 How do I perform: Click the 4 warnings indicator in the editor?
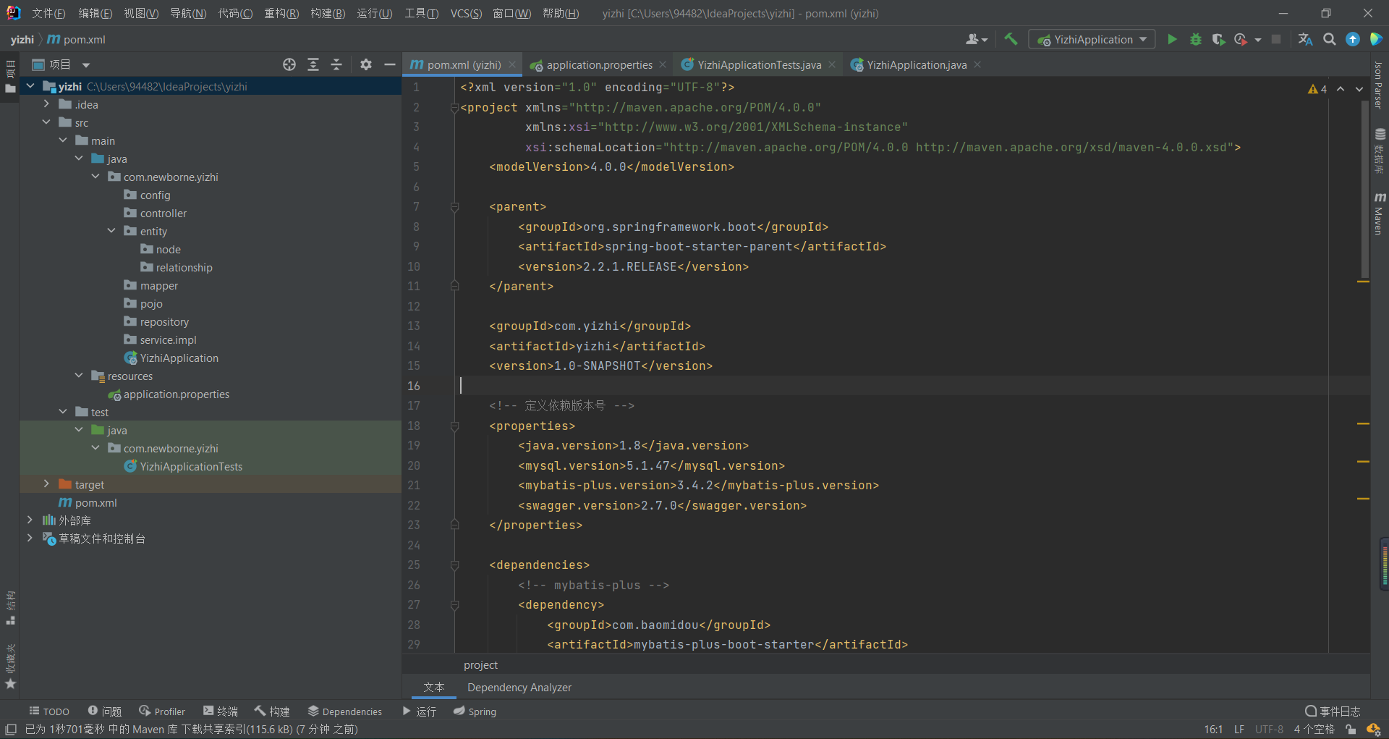pyautogui.click(x=1317, y=88)
